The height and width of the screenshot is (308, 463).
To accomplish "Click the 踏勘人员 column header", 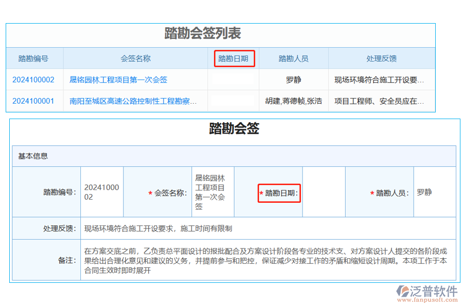I will (x=293, y=59).
